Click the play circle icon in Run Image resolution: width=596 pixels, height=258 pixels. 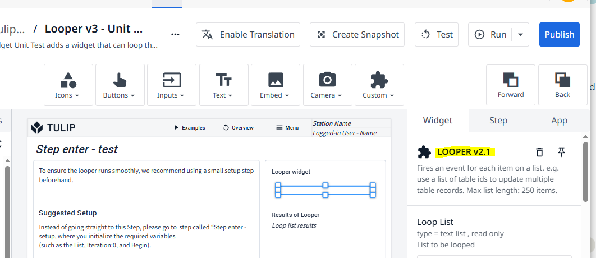coord(480,35)
